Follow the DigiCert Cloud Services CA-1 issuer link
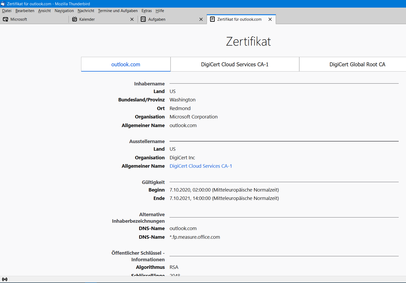The image size is (406, 283). [x=201, y=166]
